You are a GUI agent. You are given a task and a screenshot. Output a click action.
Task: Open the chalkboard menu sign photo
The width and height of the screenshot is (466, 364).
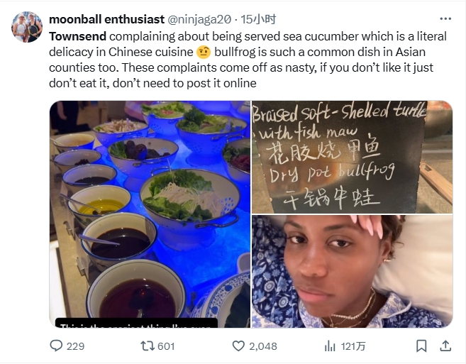353,157
